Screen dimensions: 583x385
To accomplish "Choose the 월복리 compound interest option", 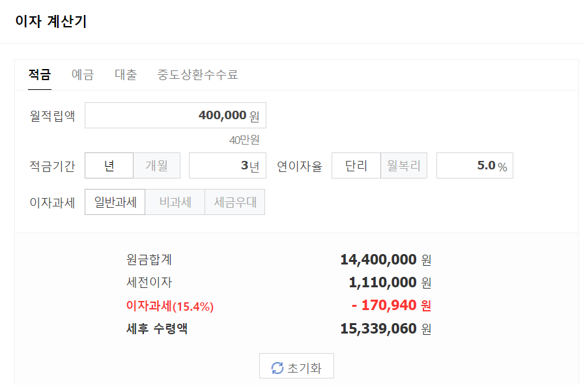I will [x=403, y=165].
